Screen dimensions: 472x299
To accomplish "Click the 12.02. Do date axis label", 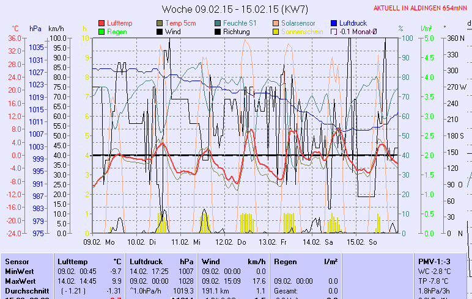I will pos(234,242).
